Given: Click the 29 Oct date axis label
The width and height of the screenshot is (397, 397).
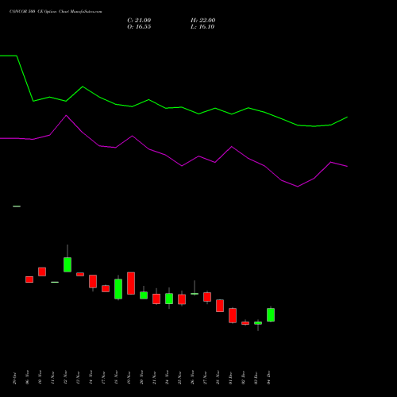Looking at the screenshot, I should tap(14, 378).
